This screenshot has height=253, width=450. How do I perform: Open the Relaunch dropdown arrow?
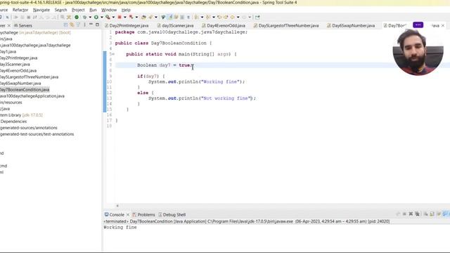tap(136, 17)
